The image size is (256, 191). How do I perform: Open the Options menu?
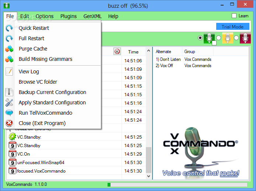45,16
